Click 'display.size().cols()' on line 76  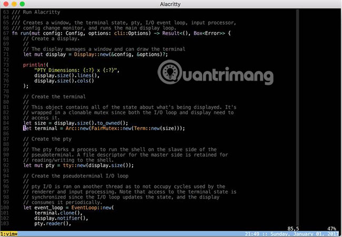(64, 81)
